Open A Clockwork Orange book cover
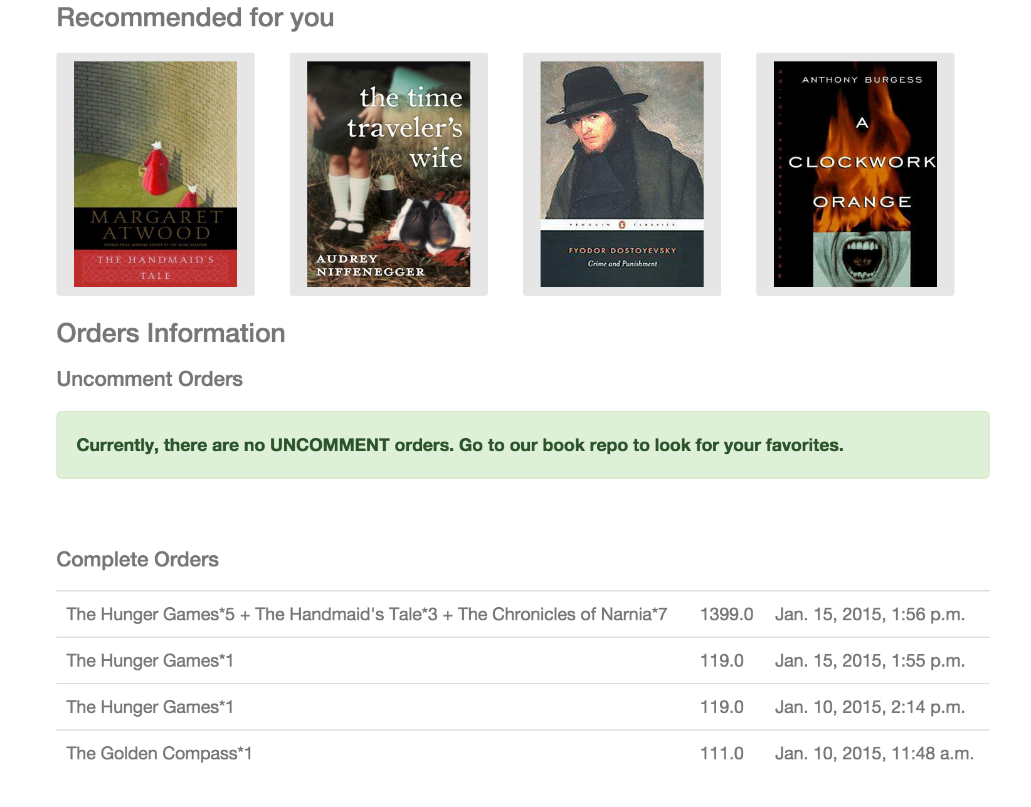1031x807 pixels. point(855,174)
